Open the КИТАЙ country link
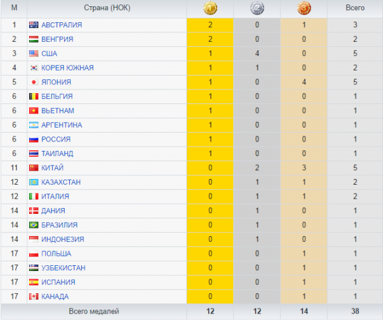Viewport: 383px width, 323px height. [x=52, y=168]
